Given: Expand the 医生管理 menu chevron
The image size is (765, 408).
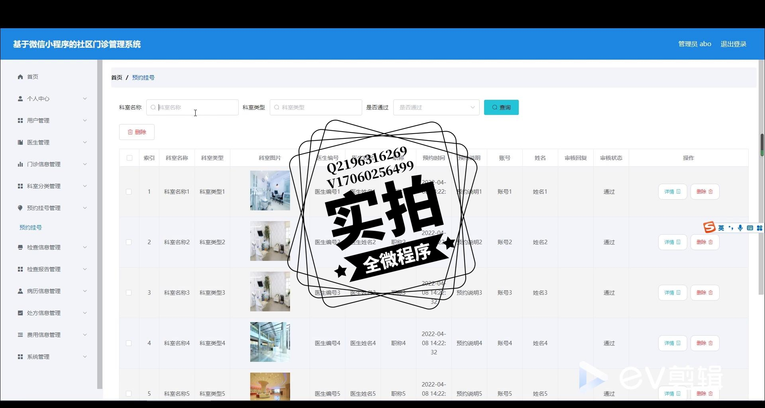Looking at the screenshot, I should click(85, 142).
